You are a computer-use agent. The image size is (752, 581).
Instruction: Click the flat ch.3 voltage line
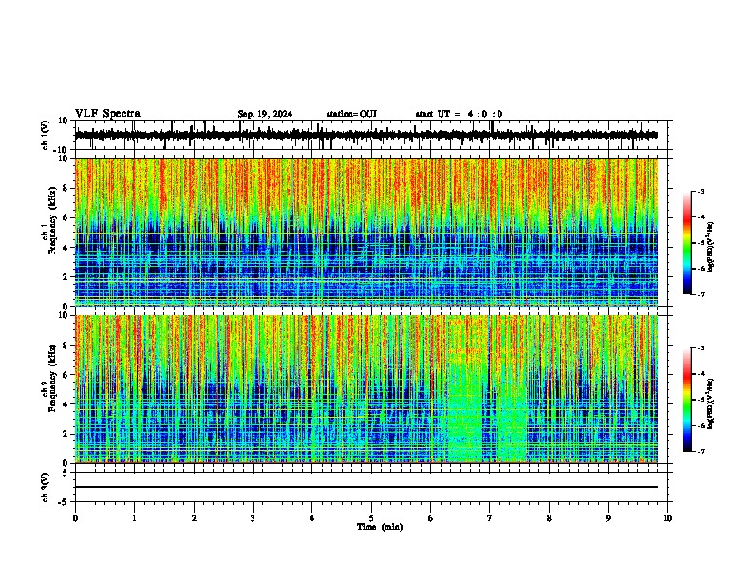367,487
